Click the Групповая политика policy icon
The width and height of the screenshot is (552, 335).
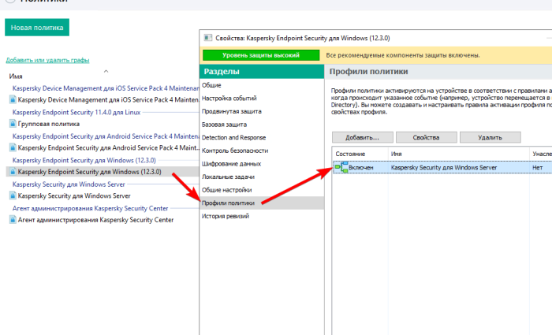[13, 124]
